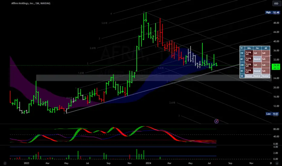282x166 pixels.
Task: Click Strong Sell in the 60 MAs cell
Action: tap(249, 59)
